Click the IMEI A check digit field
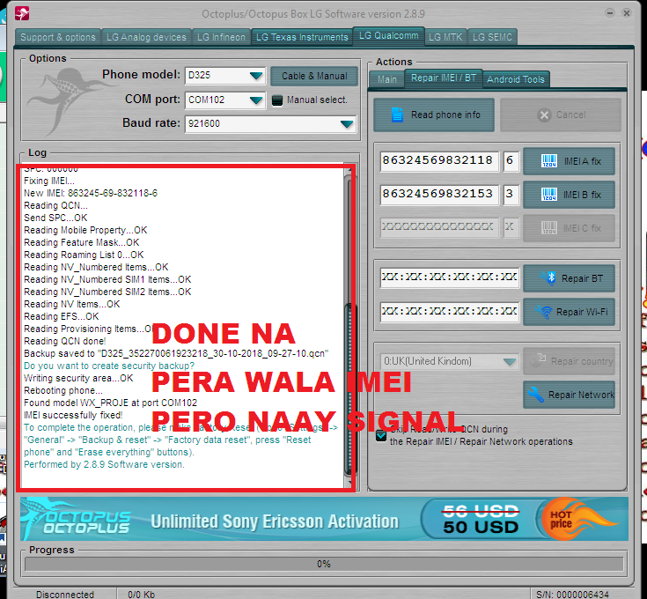647x599 pixels. (511, 160)
